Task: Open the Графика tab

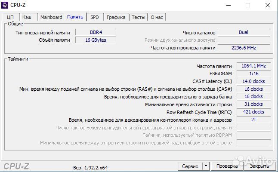Action: [x=116, y=17]
